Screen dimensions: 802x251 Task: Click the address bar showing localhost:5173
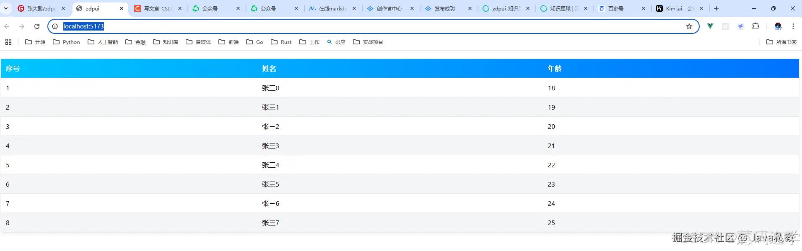tap(373, 26)
